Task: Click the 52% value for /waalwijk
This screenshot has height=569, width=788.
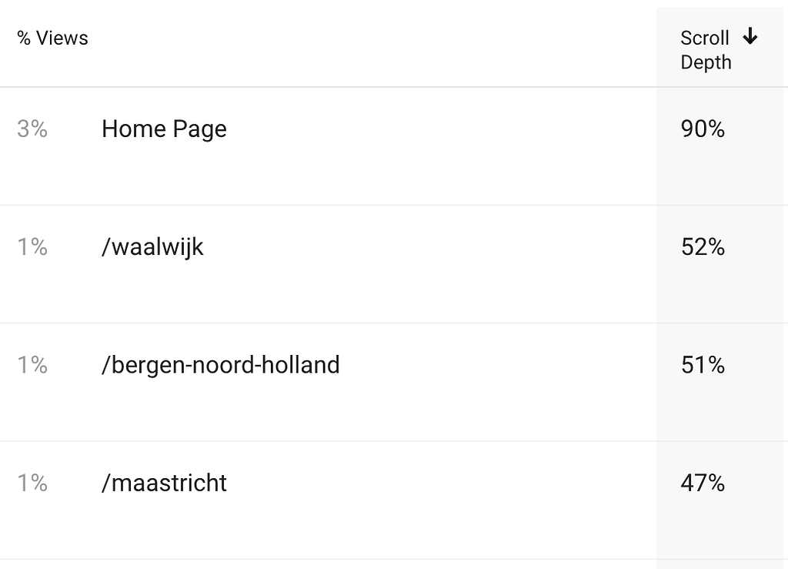Action: [702, 247]
